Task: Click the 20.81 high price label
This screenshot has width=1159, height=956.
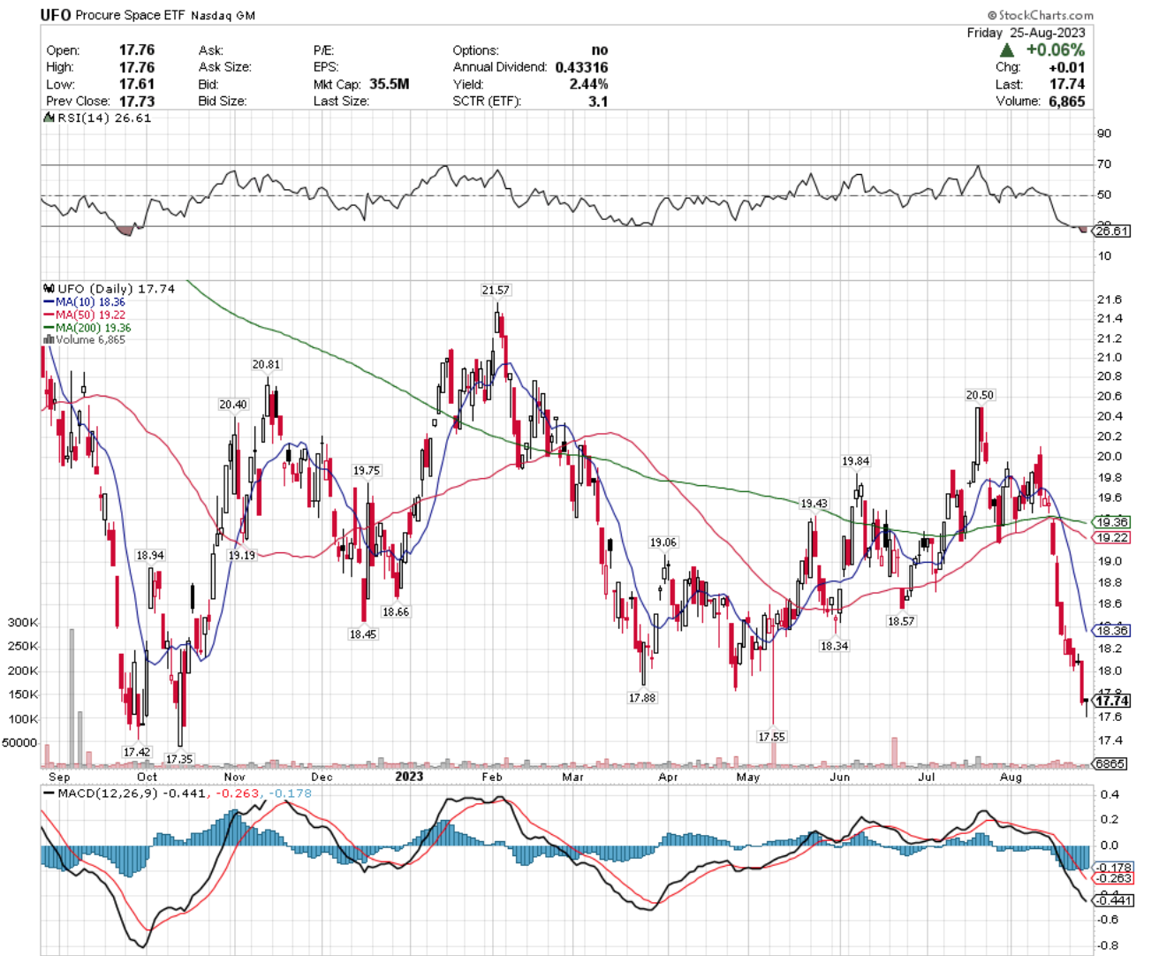Action: (x=266, y=364)
